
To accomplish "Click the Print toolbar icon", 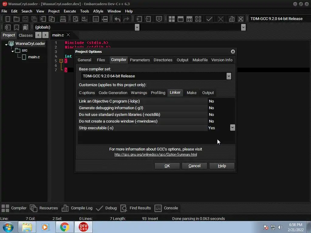I will click(63, 19).
